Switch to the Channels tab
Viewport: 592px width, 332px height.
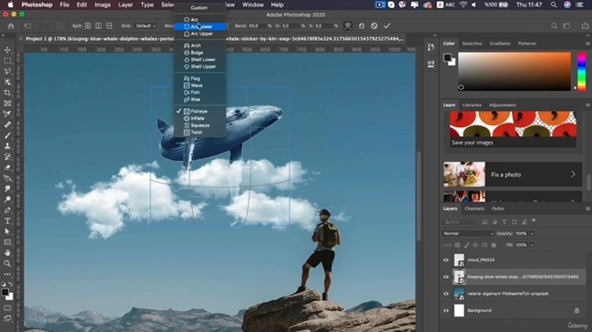[475, 208]
